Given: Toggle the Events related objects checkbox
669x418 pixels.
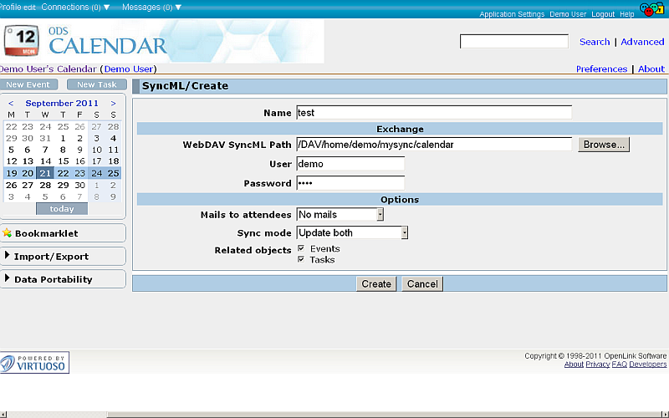Looking at the screenshot, I should (x=301, y=248).
